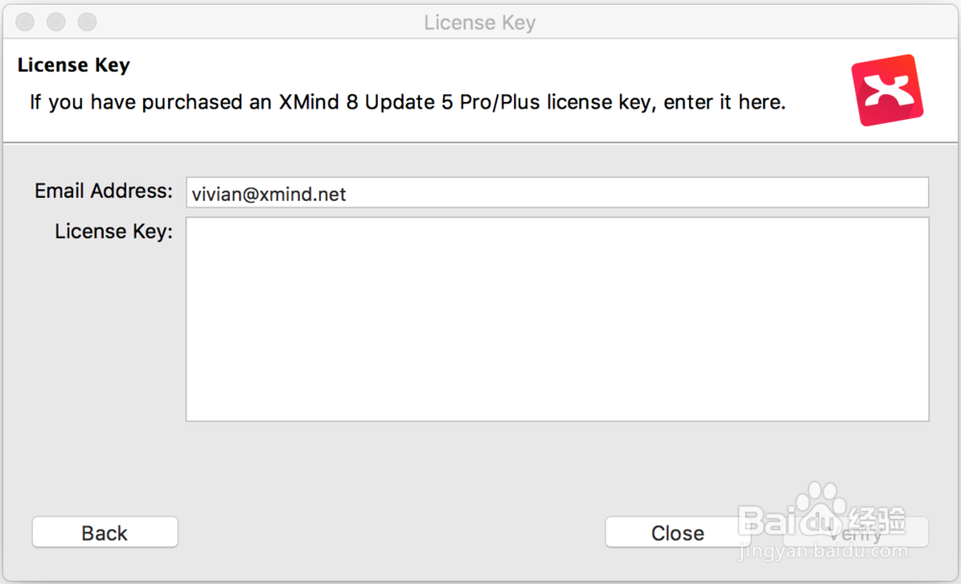Click the red XMind logo icon
This screenshot has height=584, width=961.
(x=887, y=90)
